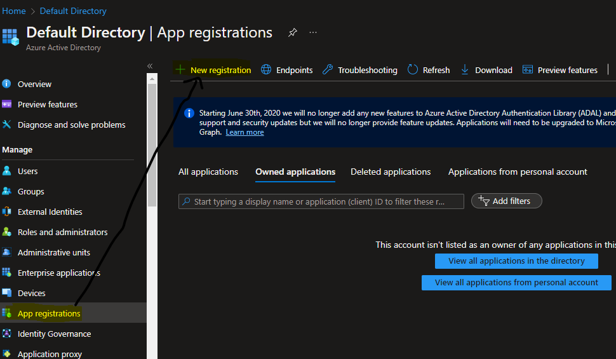Open Users in the Manage section
The image size is (616, 359).
coord(27,171)
